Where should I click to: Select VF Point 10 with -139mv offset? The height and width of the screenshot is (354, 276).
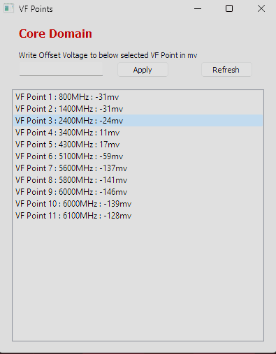138,204
